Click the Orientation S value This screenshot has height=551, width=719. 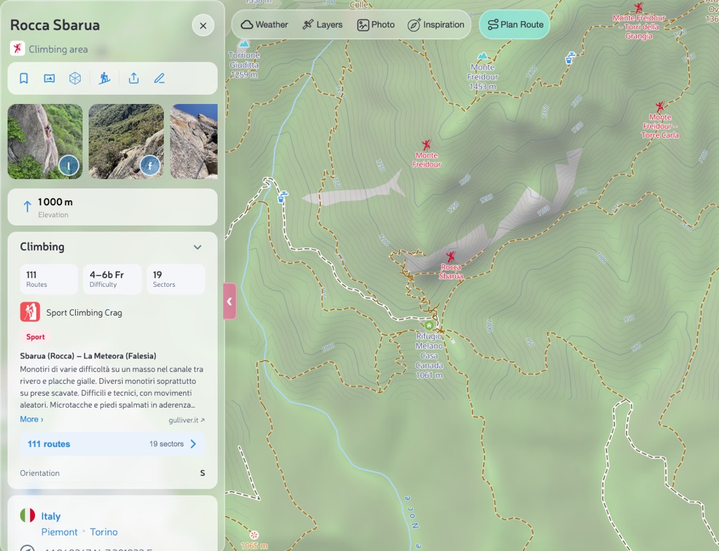click(202, 473)
